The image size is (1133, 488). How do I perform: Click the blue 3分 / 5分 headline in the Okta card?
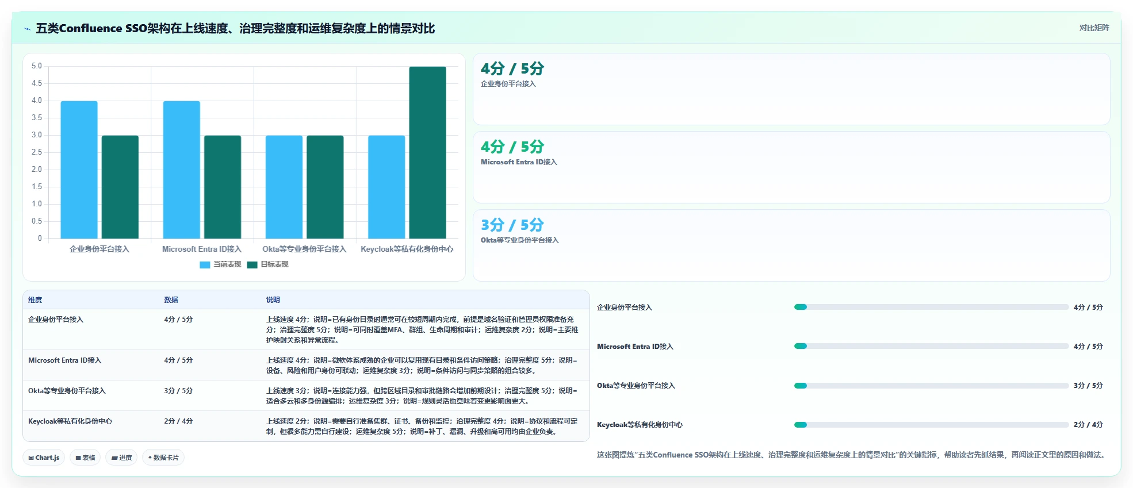(512, 225)
